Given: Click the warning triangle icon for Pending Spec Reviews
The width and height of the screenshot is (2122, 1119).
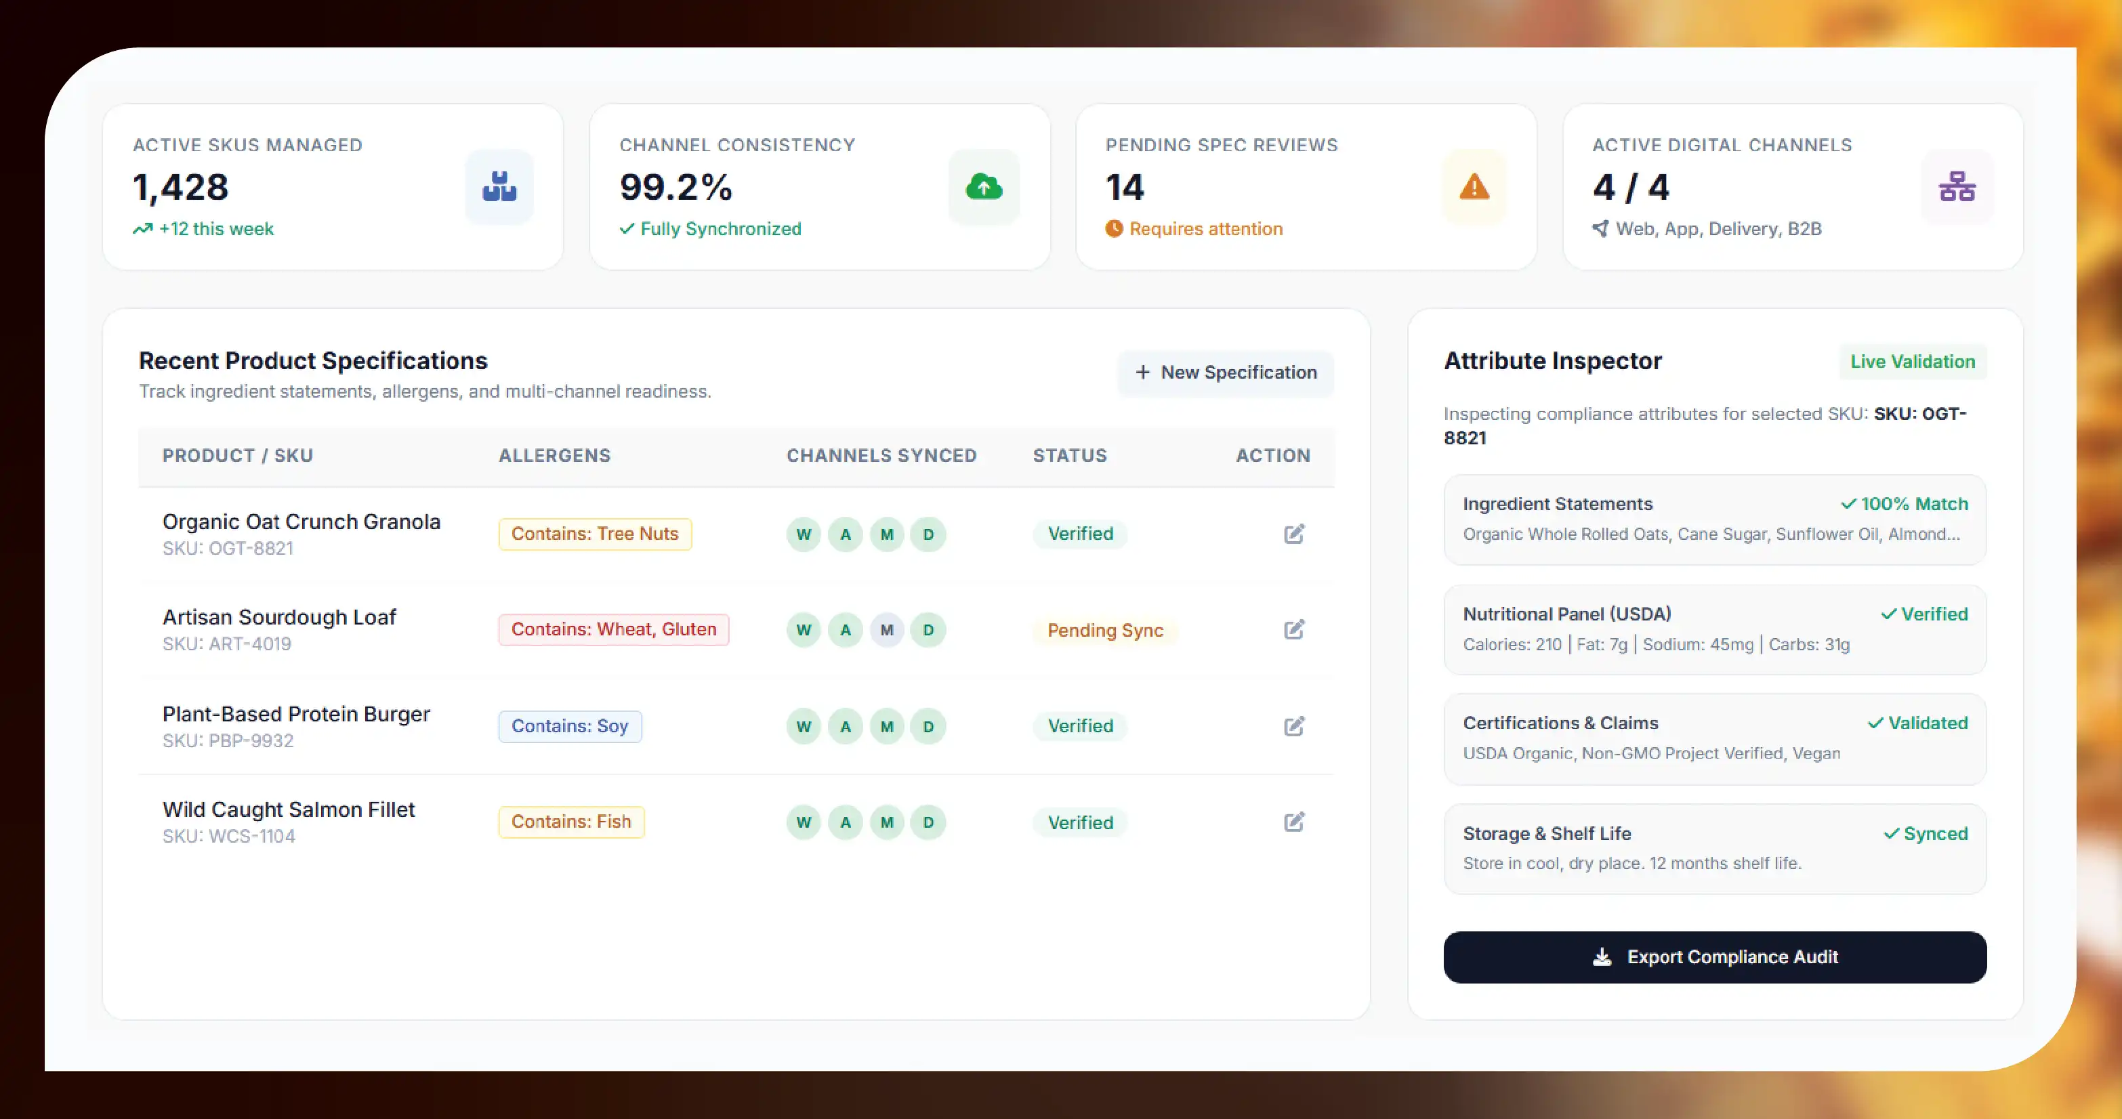Looking at the screenshot, I should click(1474, 187).
